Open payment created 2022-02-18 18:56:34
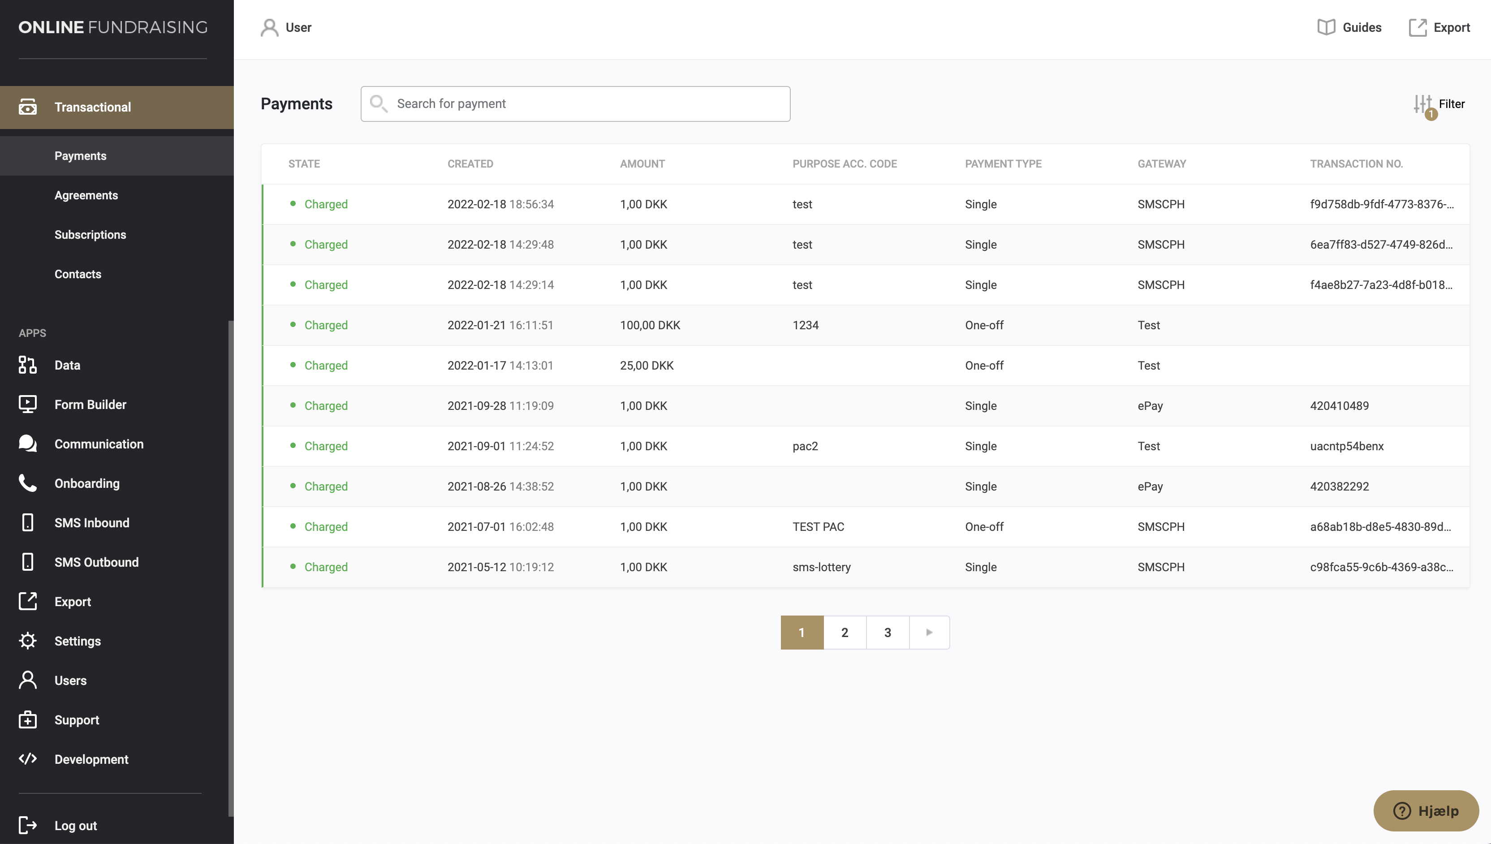The height and width of the screenshot is (844, 1491). [x=866, y=204]
